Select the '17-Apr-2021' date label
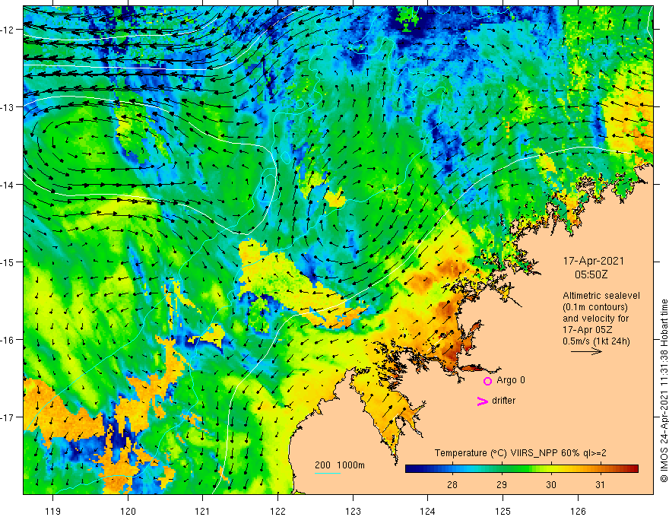 [594, 261]
